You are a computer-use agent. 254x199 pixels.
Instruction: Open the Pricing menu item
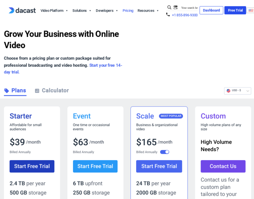pyautogui.click(x=128, y=11)
